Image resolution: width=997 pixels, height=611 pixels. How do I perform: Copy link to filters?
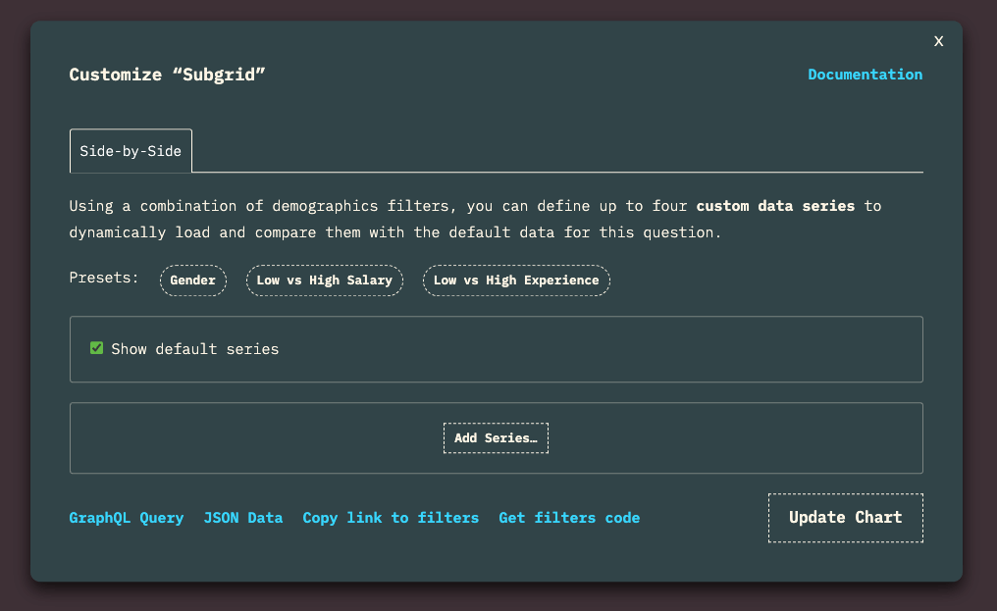[391, 518]
